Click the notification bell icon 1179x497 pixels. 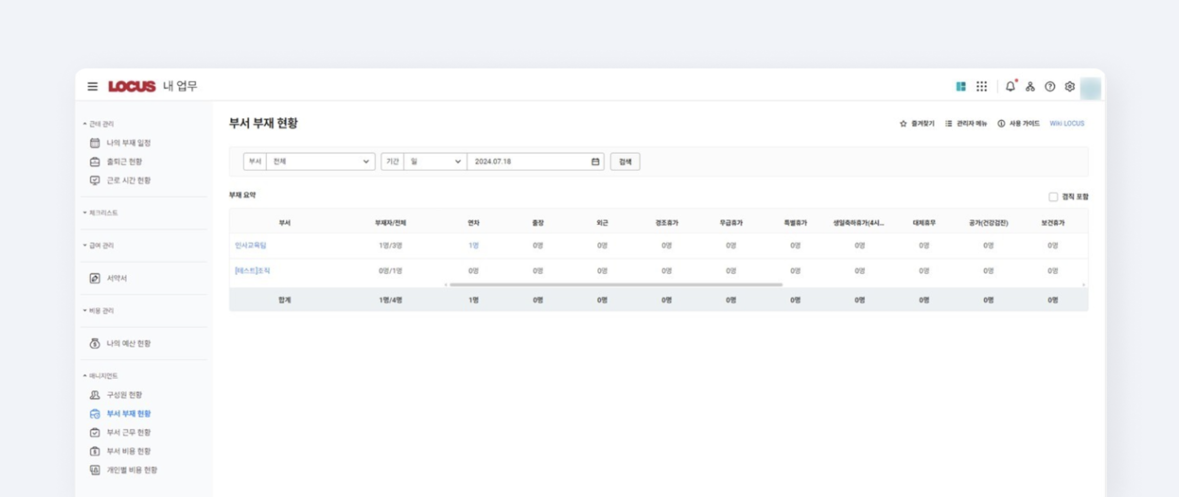coord(1009,86)
